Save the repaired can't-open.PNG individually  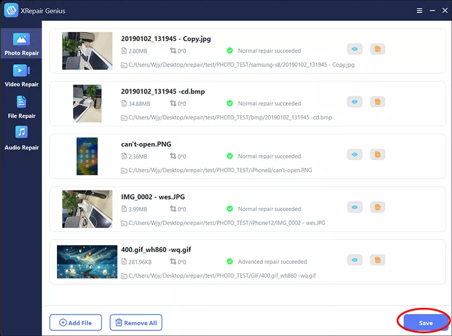pos(377,154)
